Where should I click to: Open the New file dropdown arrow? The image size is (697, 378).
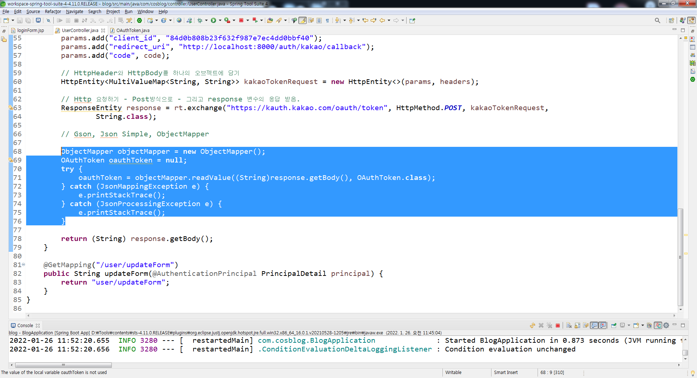click(x=13, y=20)
